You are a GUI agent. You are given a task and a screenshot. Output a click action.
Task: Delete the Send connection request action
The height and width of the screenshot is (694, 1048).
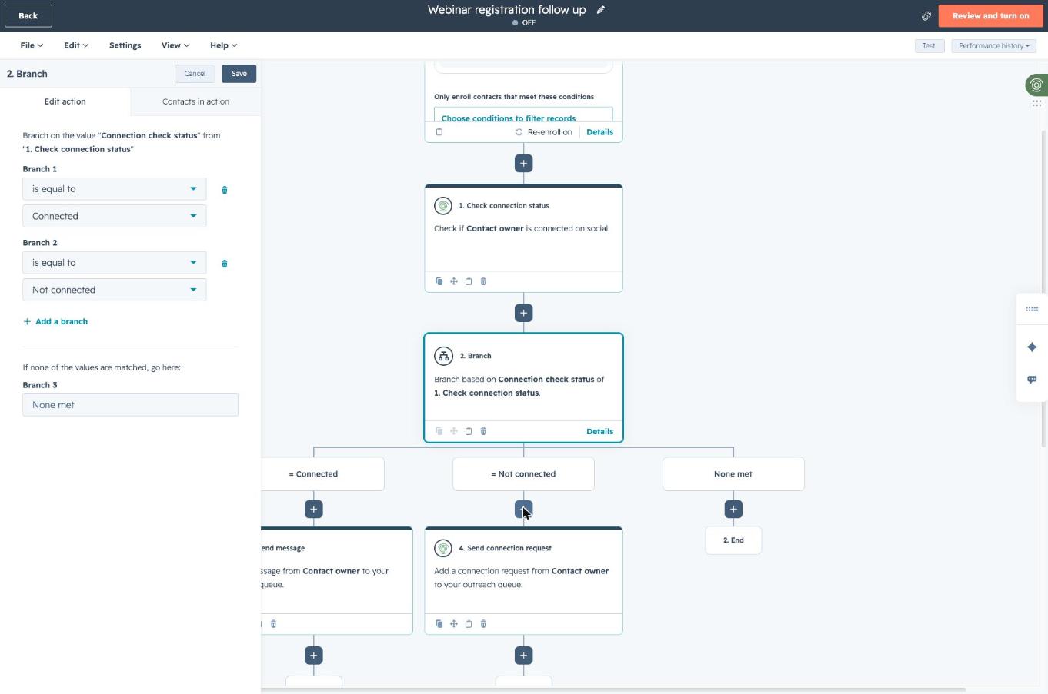483,624
